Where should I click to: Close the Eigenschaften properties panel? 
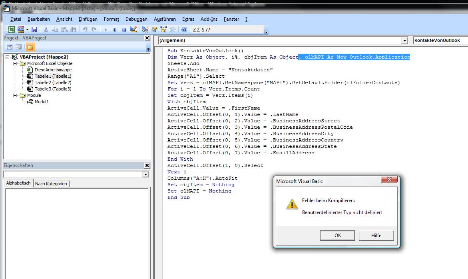[x=147, y=165]
